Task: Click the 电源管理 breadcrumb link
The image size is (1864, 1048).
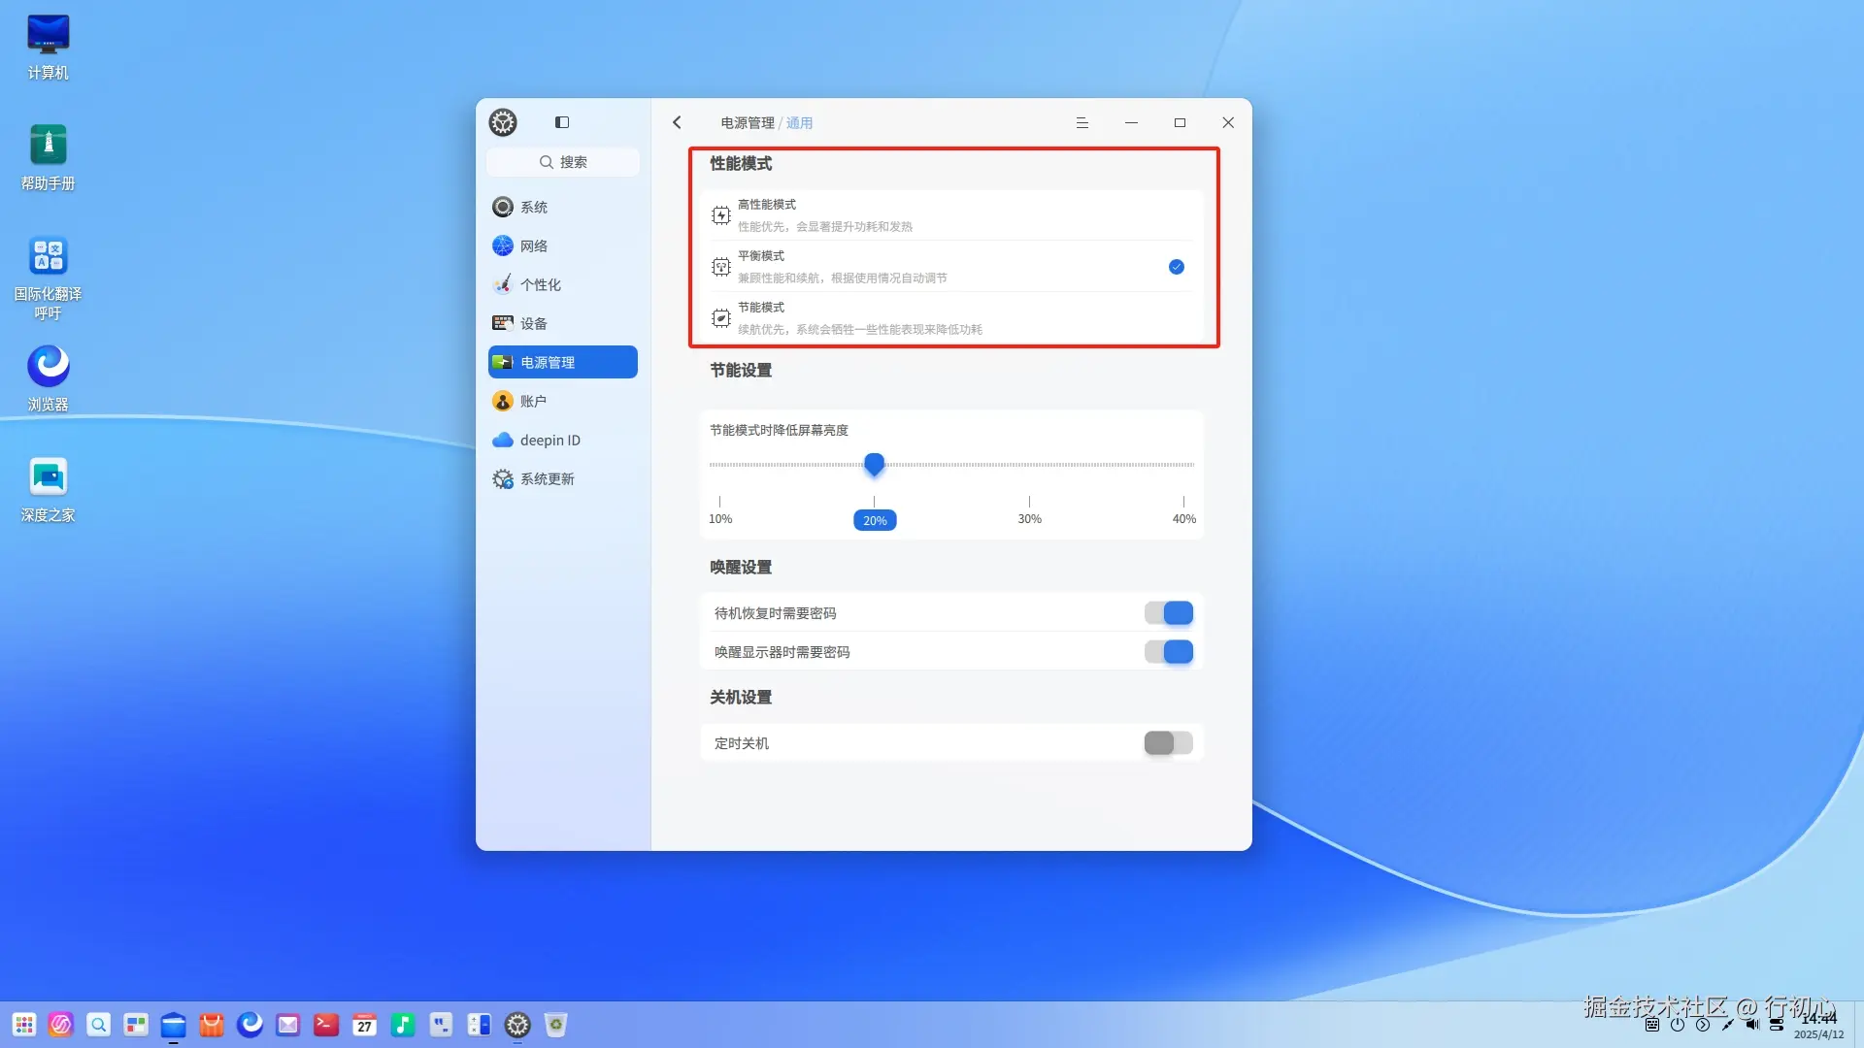Action: pos(748,123)
